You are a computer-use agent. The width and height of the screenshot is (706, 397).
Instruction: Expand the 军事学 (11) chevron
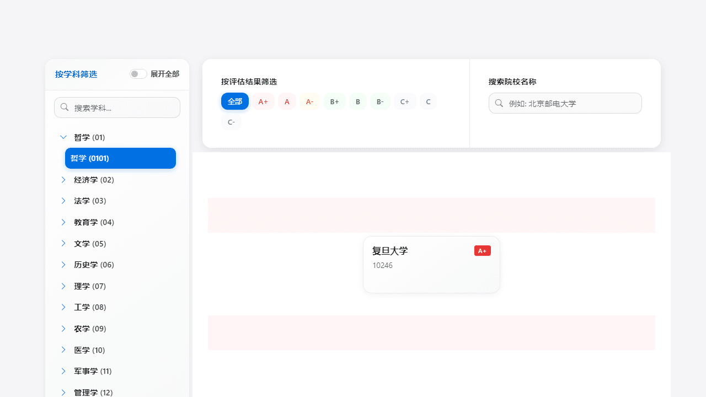tap(63, 371)
